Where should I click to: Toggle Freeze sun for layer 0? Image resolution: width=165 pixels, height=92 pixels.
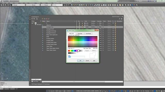(x=79, y=23)
